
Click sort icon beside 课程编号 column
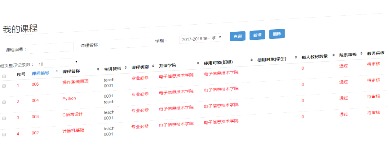tap(56, 71)
